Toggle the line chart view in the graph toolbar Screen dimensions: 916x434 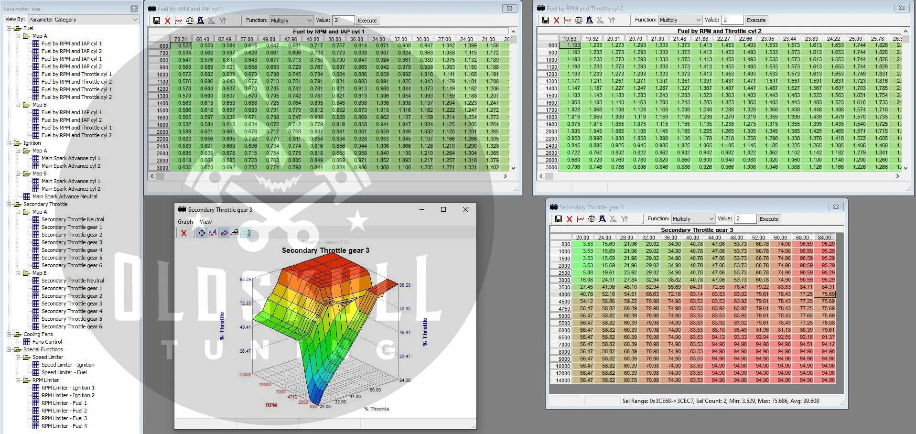coord(224,233)
